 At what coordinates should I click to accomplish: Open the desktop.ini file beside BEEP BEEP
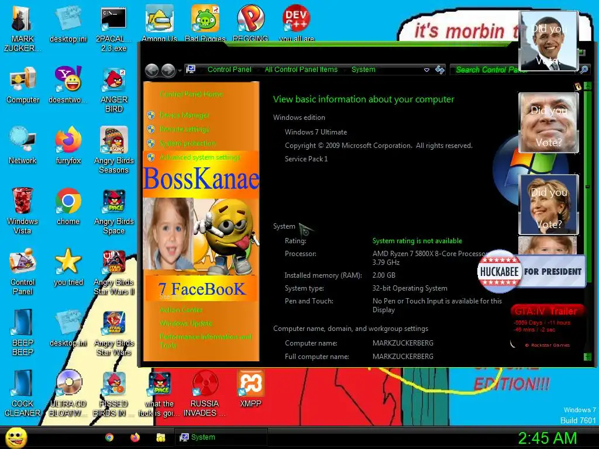68,328
